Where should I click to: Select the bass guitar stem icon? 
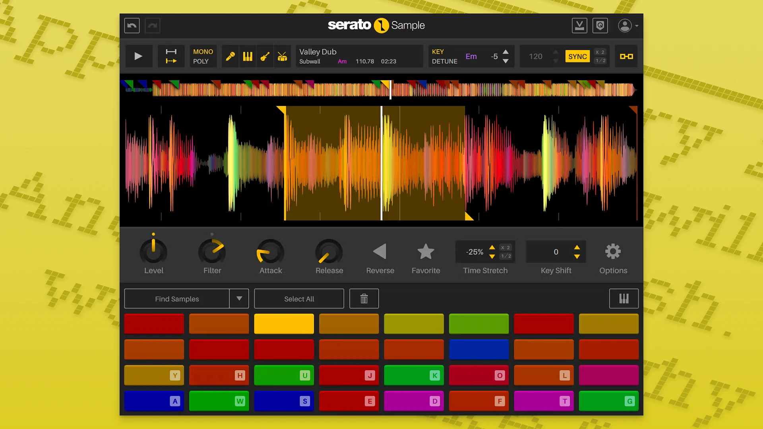265,56
